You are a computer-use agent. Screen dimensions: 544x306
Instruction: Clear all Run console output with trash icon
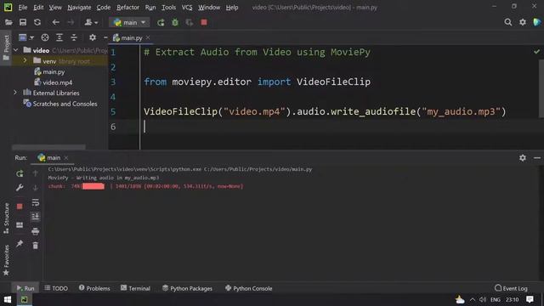click(x=35, y=246)
